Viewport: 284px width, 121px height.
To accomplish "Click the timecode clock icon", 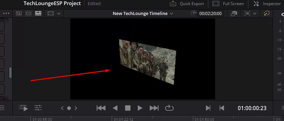I will pos(193,13).
